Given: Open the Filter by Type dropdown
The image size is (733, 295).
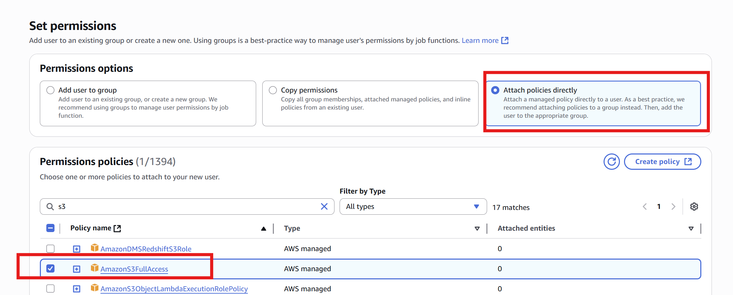Looking at the screenshot, I should coord(413,207).
